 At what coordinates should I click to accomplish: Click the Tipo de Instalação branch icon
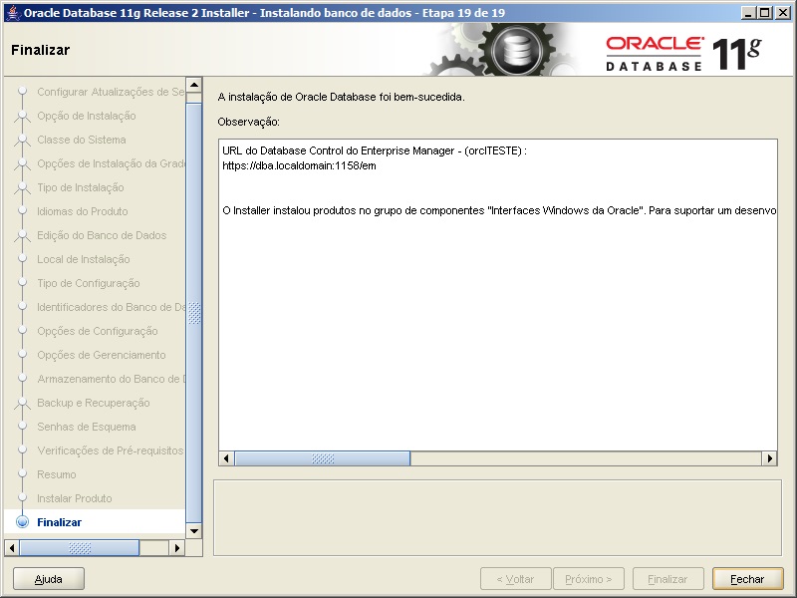pos(22,188)
